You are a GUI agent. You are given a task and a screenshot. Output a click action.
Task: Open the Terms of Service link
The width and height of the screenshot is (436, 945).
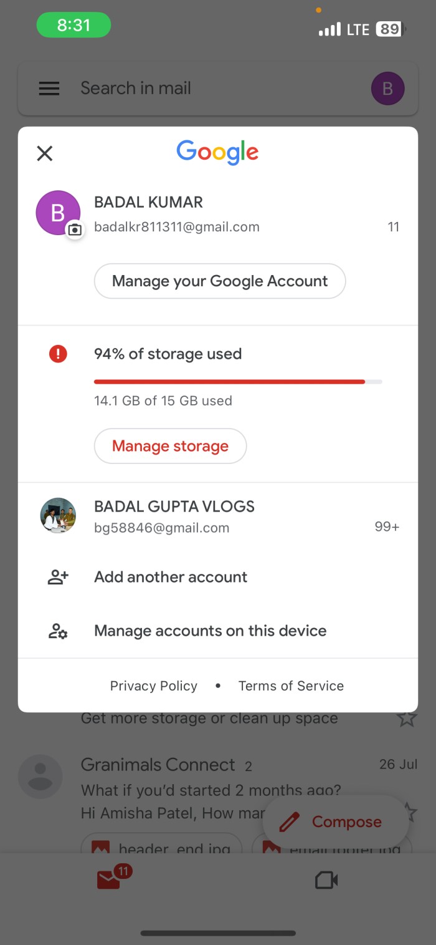point(291,686)
